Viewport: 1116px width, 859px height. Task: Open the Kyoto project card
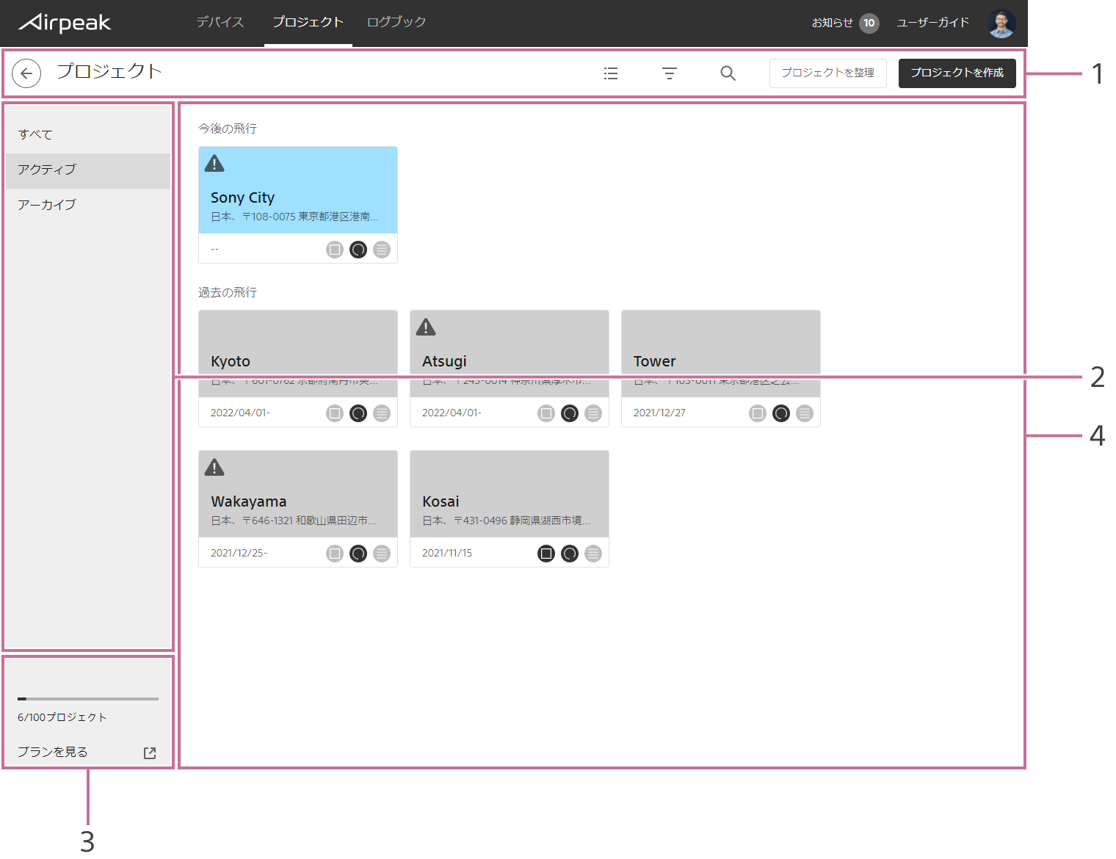click(298, 369)
